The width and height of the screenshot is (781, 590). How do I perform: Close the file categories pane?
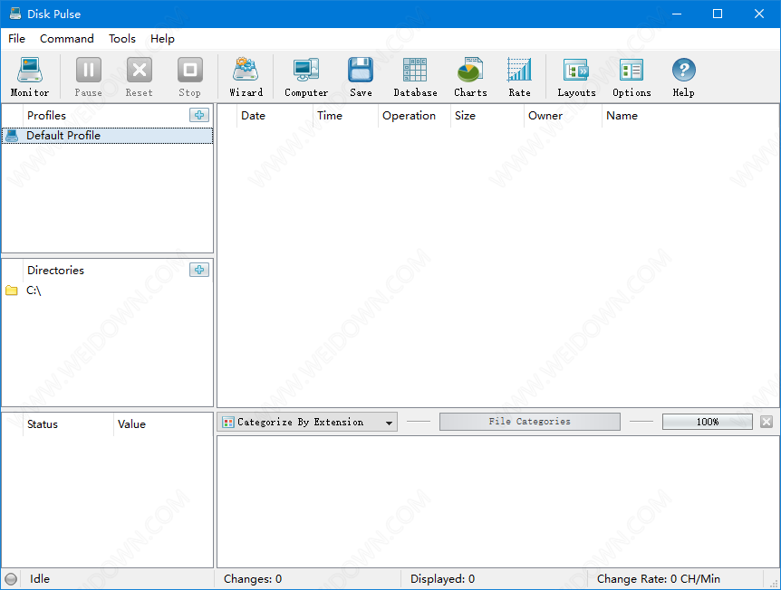pyautogui.click(x=767, y=422)
